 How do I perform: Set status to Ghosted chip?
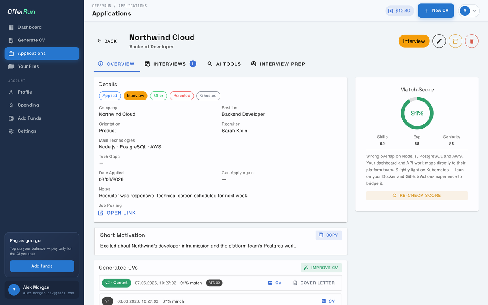(x=208, y=96)
